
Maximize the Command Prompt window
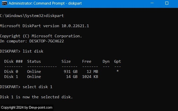[x=167, y=4]
